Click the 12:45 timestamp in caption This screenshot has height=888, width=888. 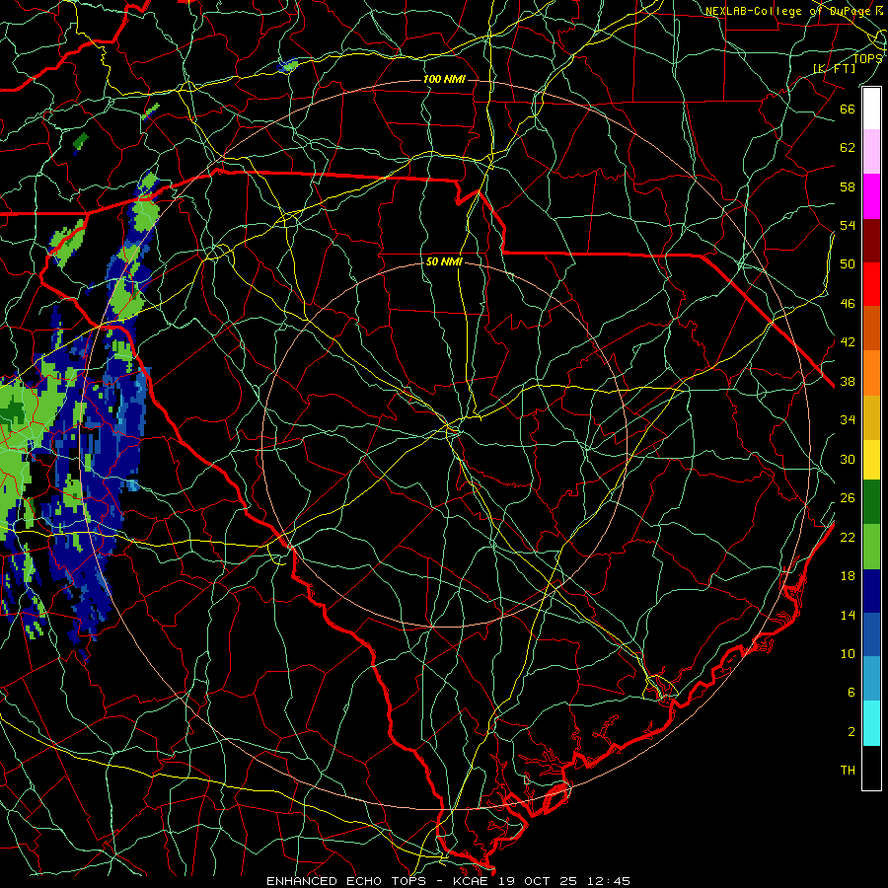pos(607,881)
